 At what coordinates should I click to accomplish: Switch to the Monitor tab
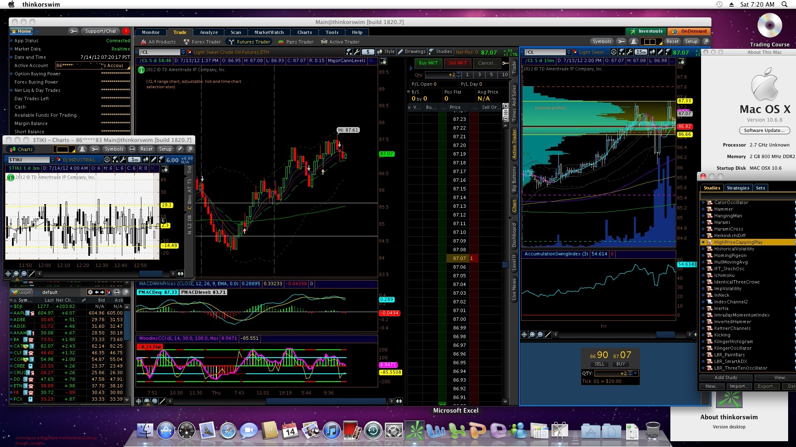[150, 32]
